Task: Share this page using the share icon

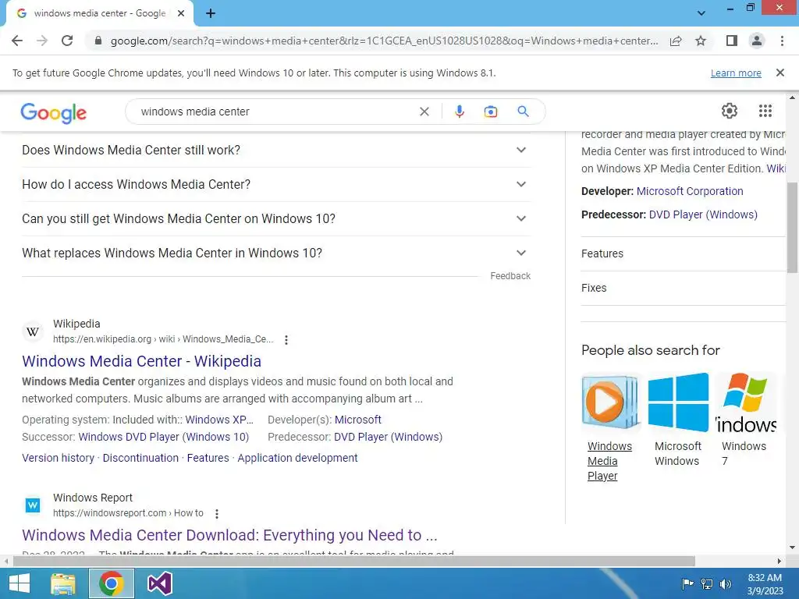Action: [676, 41]
